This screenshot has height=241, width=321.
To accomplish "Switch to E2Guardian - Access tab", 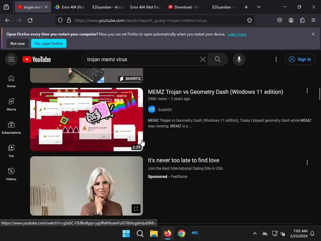I will point(108,7).
